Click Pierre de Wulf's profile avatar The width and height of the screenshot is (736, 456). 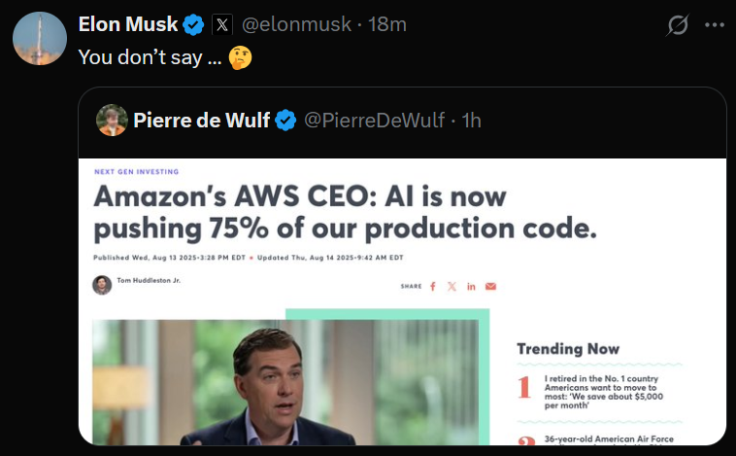click(113, 120)
